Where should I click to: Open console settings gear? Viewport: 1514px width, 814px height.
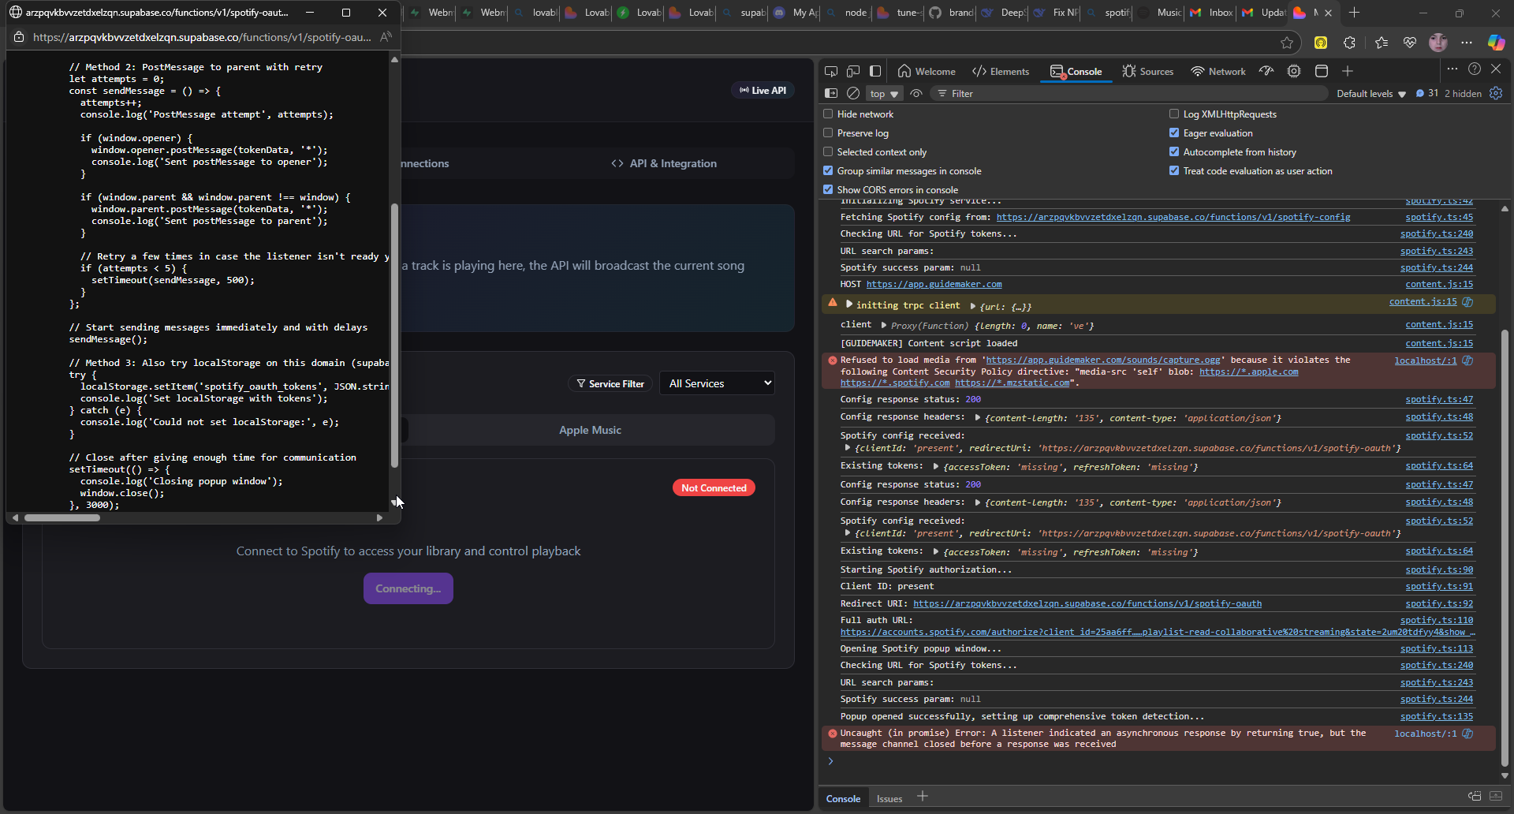(x=1496, y=93)
